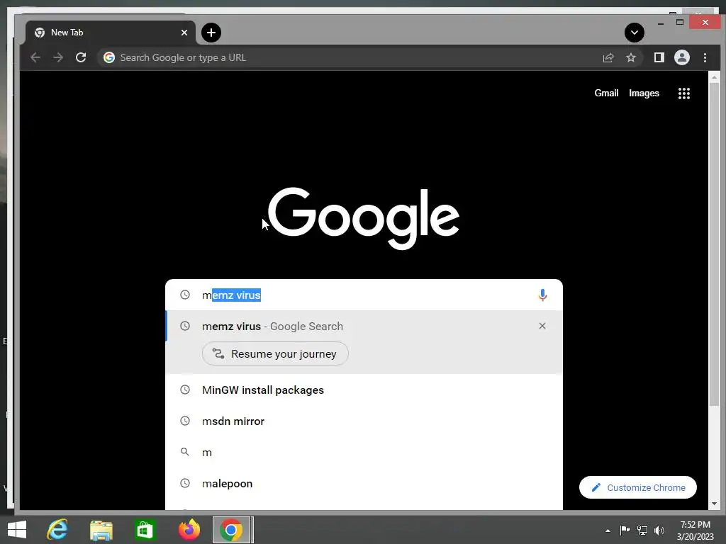The image size is (726, 544).
Task: Open Images link
Action: click(x=644, y=93)
